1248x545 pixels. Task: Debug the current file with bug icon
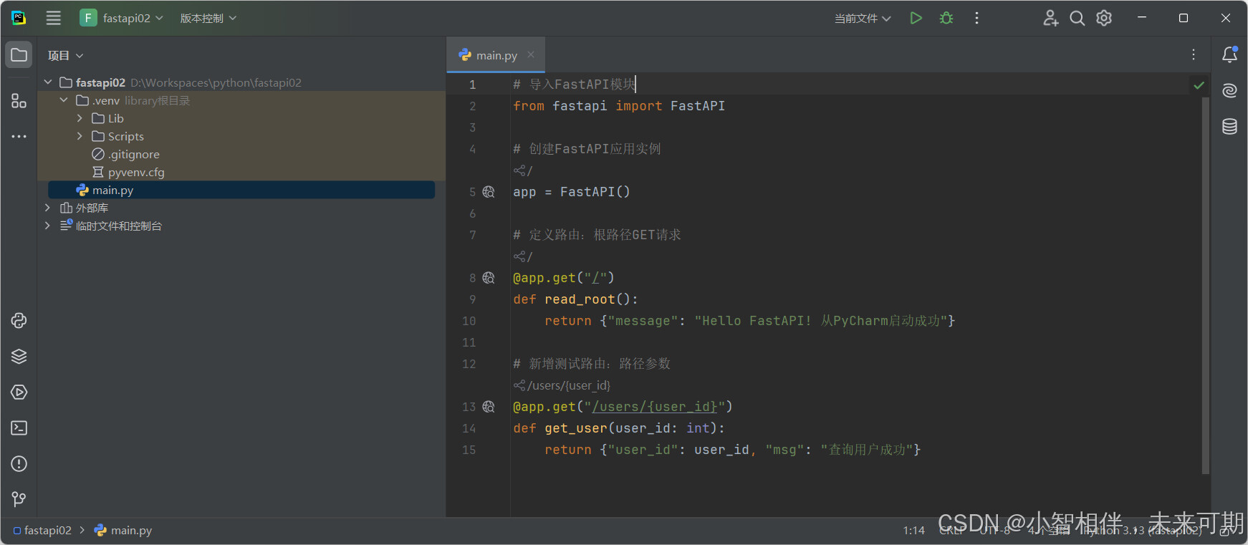tap(946, 18)
